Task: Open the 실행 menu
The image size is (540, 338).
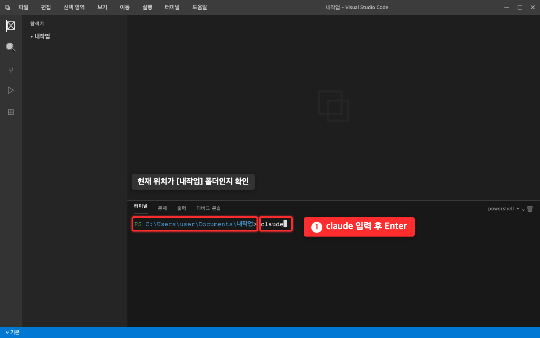Action: click(x=147, y=7)
